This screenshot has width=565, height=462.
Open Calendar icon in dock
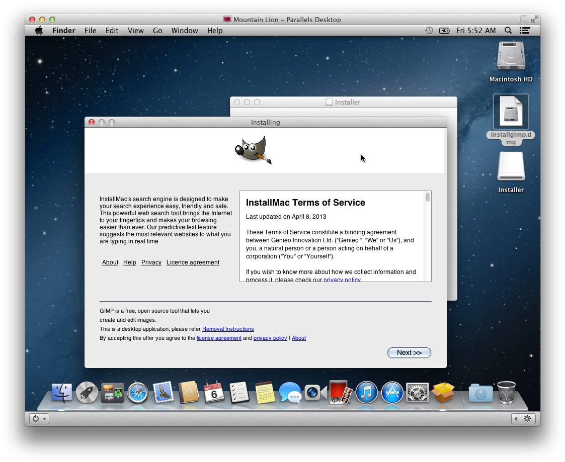tap(214, 392)
